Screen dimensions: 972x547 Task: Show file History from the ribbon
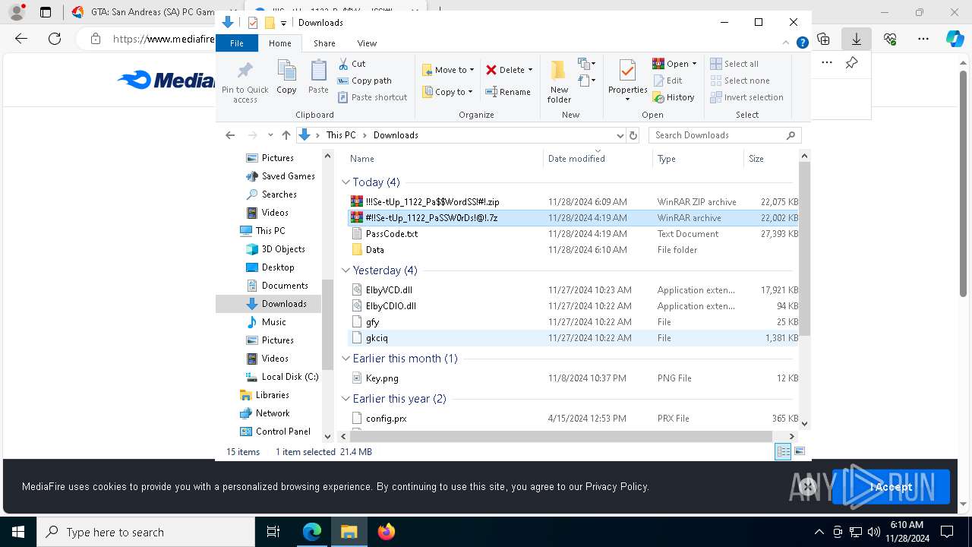pyautogui.click(x=674, y=97)
